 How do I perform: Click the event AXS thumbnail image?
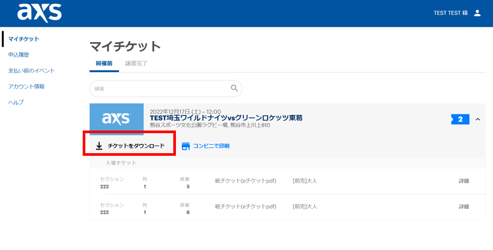[x=116, y=119]
